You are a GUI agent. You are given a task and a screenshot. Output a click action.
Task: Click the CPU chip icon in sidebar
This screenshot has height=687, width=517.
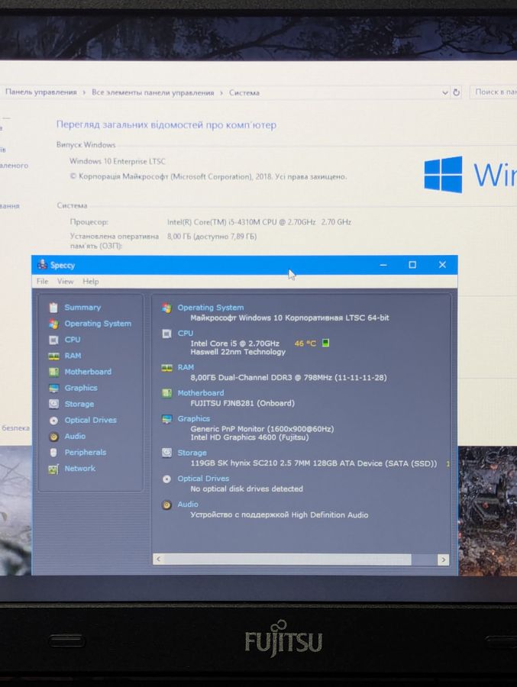click(x=53, y=340)
